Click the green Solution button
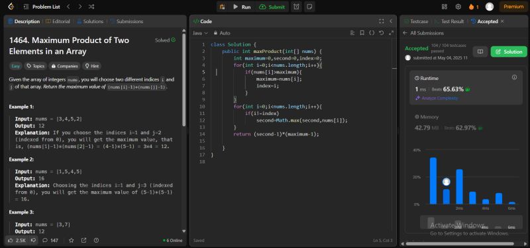This screenshot has width=530, height=248. 509,52
